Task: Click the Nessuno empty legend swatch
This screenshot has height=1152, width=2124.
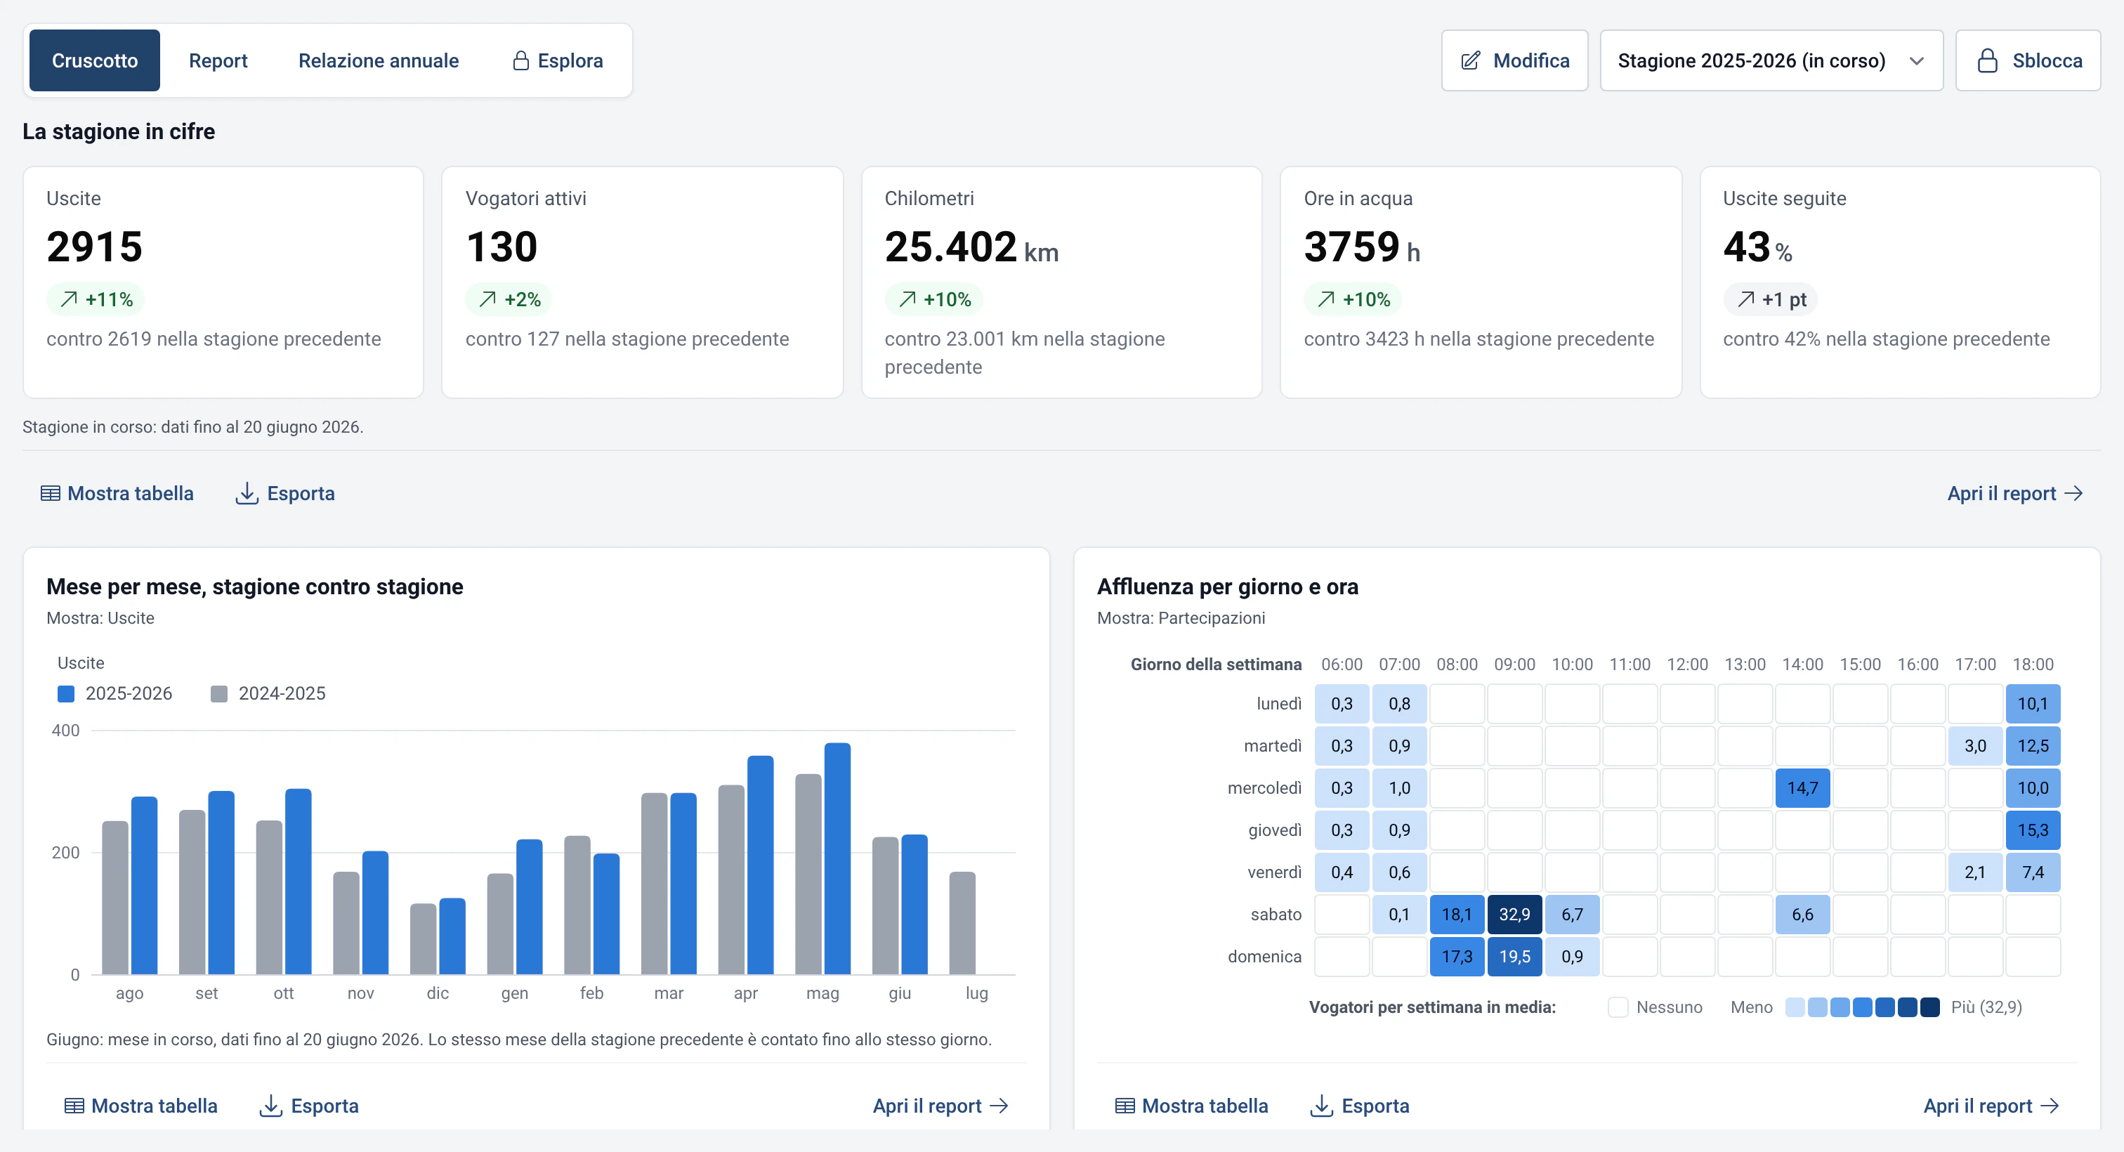Action: click(1618, 1007)
